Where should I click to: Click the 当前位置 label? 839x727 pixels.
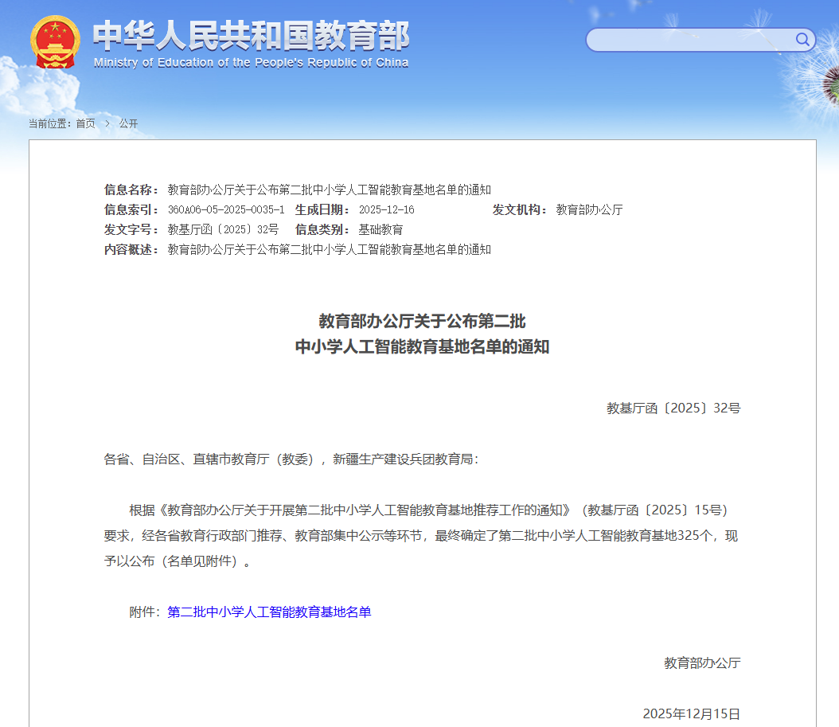pyautogui.click(x=49, y=123)
